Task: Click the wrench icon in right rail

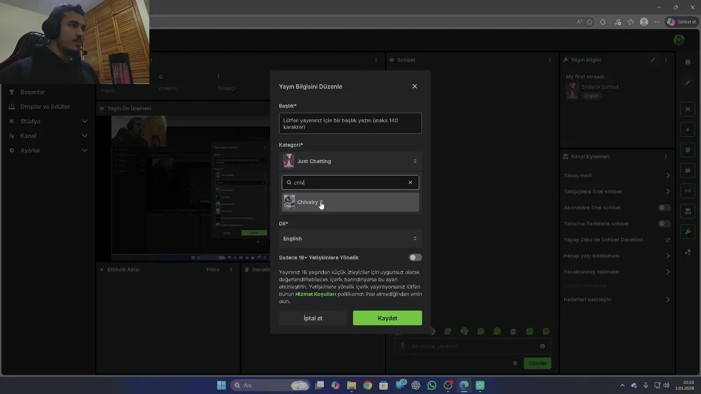Action: [x=688, y=232]
